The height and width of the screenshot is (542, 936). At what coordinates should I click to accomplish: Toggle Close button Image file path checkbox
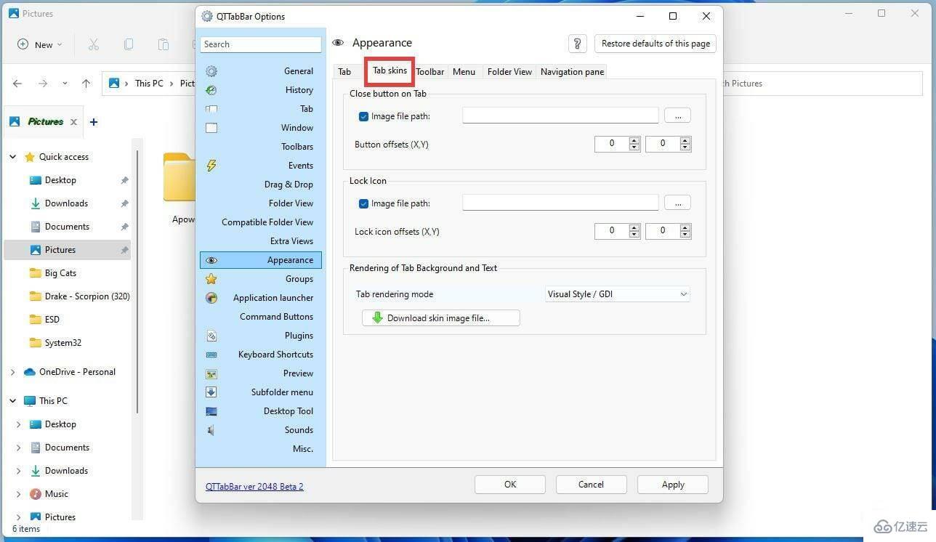(x=363, y=116)
